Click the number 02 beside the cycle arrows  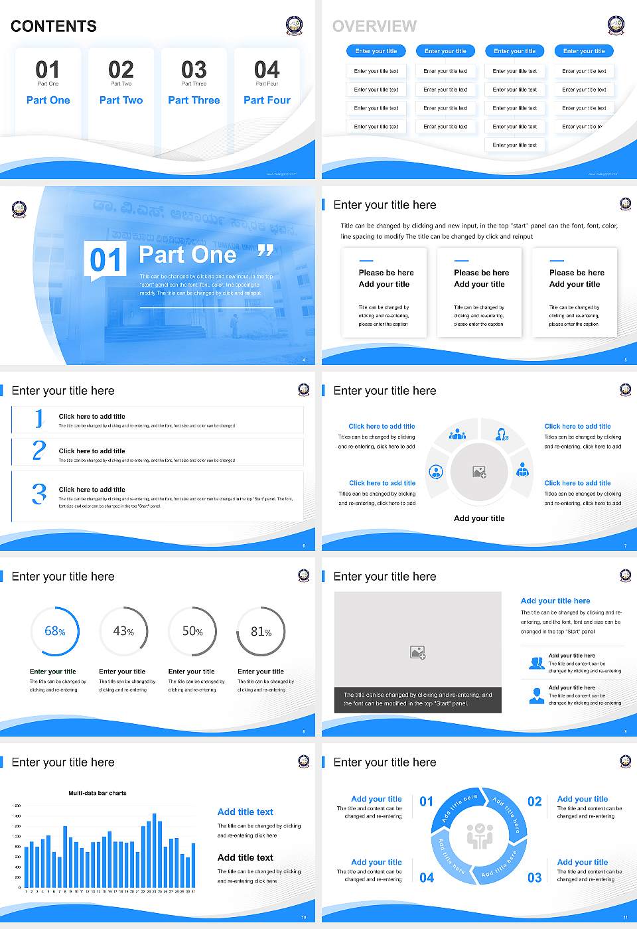(535, 802)
